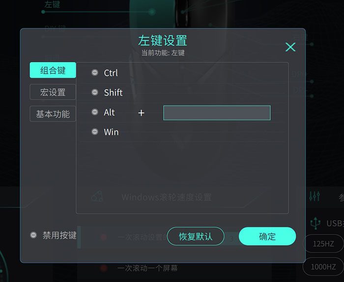The height and width of the screenshot is (282, 344).
Task: Click the 左键设置 dialog title
Action: (163, 40)
